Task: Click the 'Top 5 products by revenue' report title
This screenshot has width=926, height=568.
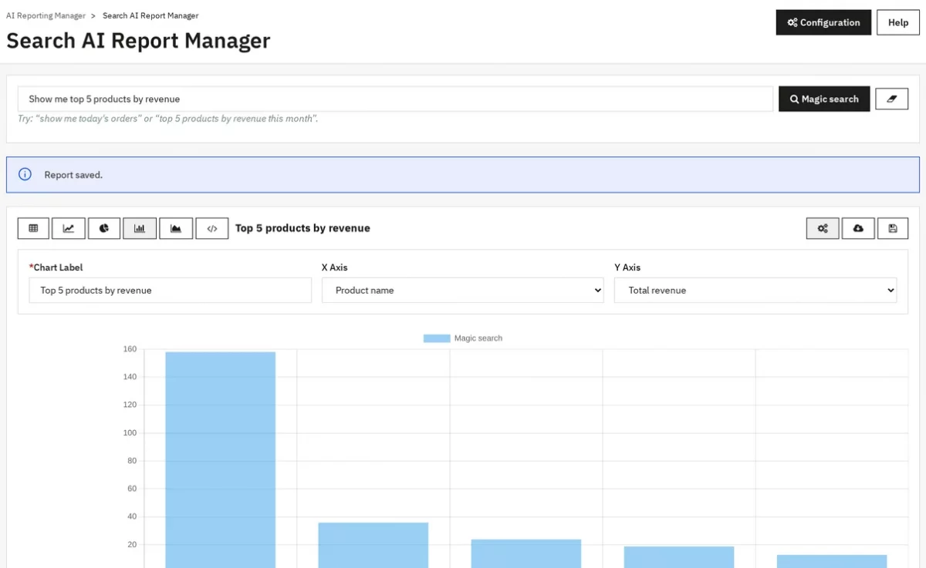Action: (x=302, y=228)
